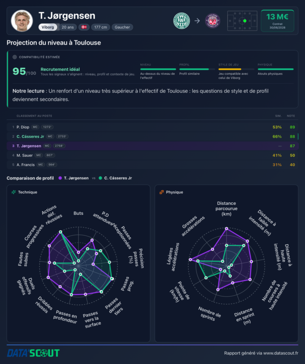Click the yellow Style de jeu bar

click(x=230, y=69)
